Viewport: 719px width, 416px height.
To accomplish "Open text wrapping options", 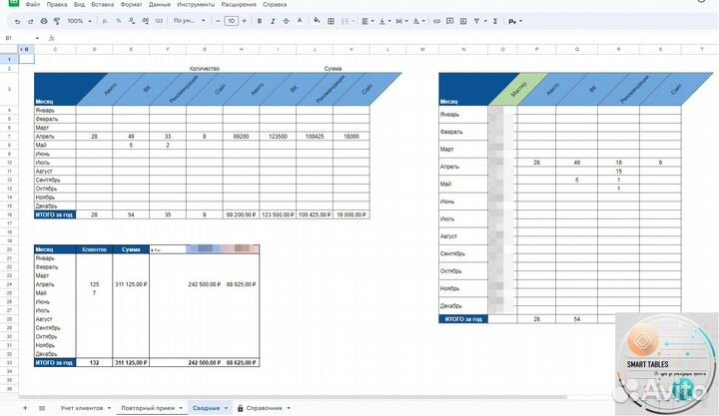I will click(x=401, y=21).
